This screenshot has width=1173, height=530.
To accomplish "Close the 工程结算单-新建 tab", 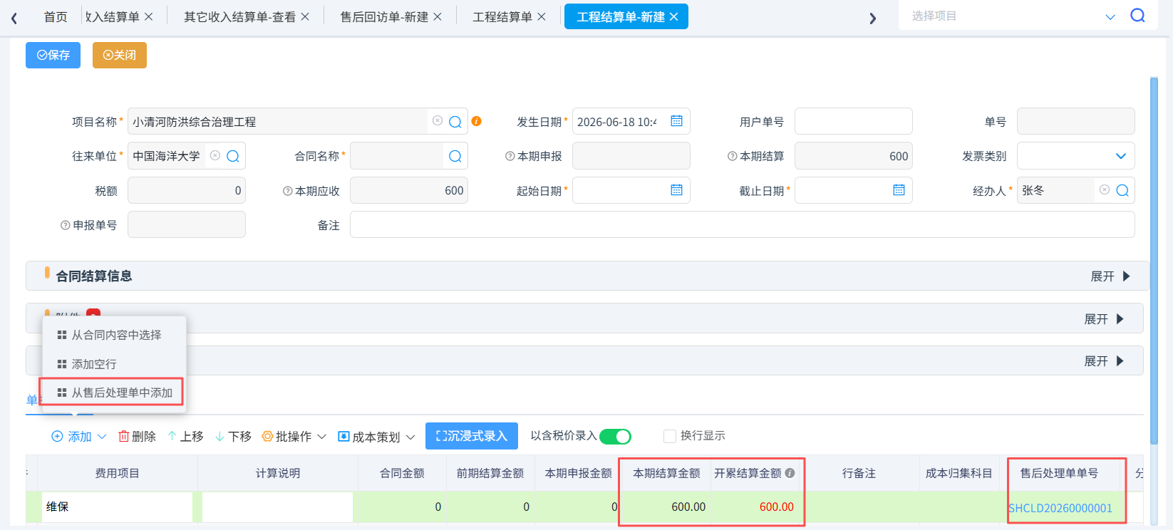I will pyautogui.click(x=674, y=16).
